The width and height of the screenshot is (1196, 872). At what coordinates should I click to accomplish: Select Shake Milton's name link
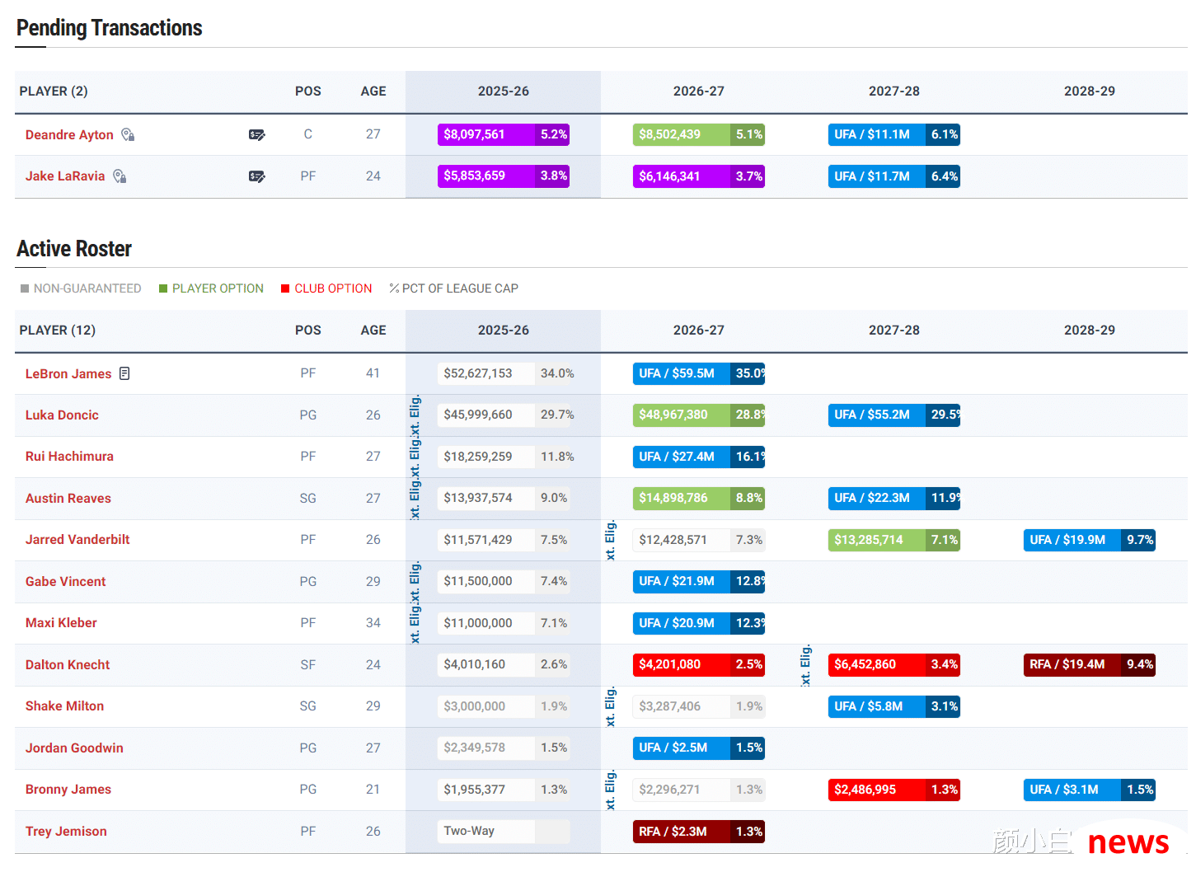pos(64,706)
